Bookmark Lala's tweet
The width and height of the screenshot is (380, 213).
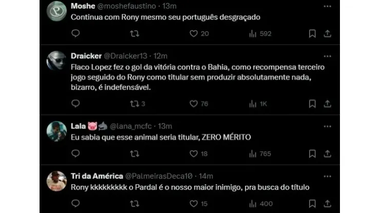[x=312, y=153]
